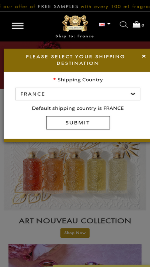Click the FREE SAMPLES promo banner

coord(75,6)
